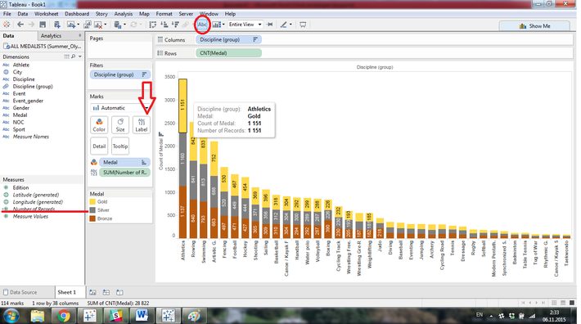This screenshot has width=581, height=324.
Task: Click the Redo forward arrow in toolbar
Action: [x=31, y=25]
